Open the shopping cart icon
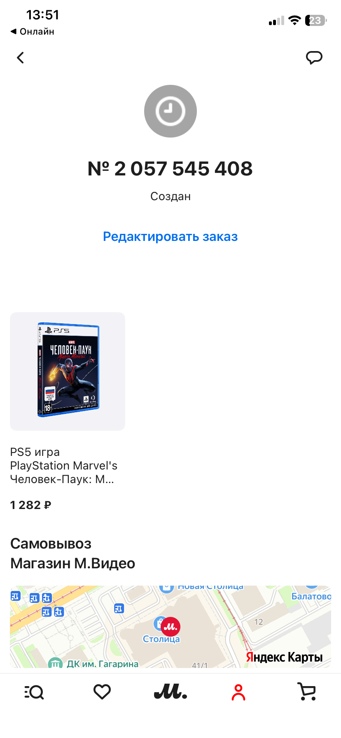Screen dimensions: 341x738 (307, 692)
